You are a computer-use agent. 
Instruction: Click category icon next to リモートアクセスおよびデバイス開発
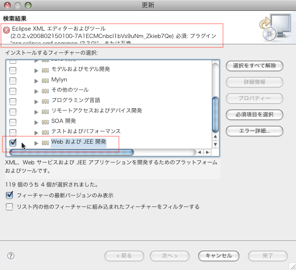45,112
